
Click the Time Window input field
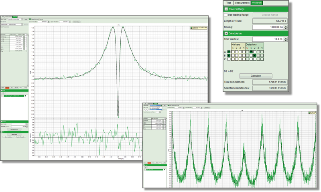coord(268,39)
